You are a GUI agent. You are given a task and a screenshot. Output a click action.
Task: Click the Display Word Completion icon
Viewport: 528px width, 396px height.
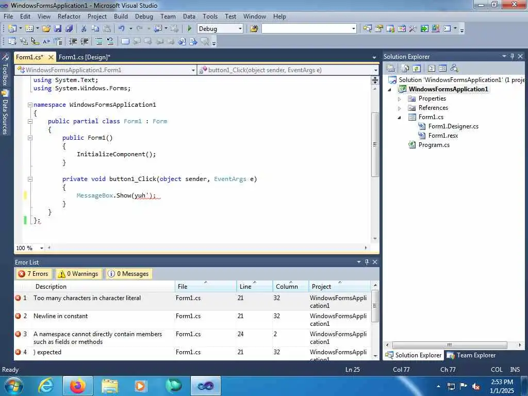click(x=46, y=41)
